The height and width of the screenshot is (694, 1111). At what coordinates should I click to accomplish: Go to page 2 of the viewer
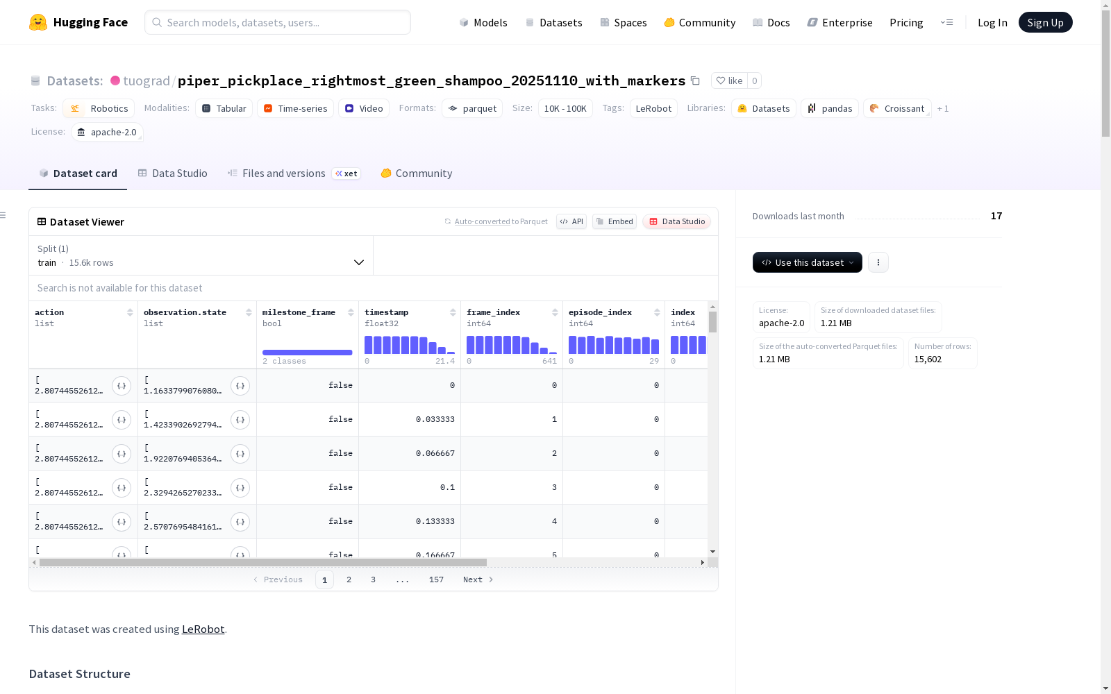point(349,579)
